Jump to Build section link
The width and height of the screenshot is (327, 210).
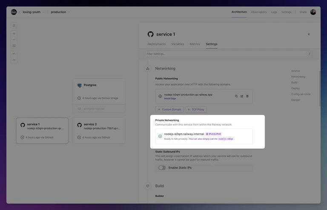294,83
